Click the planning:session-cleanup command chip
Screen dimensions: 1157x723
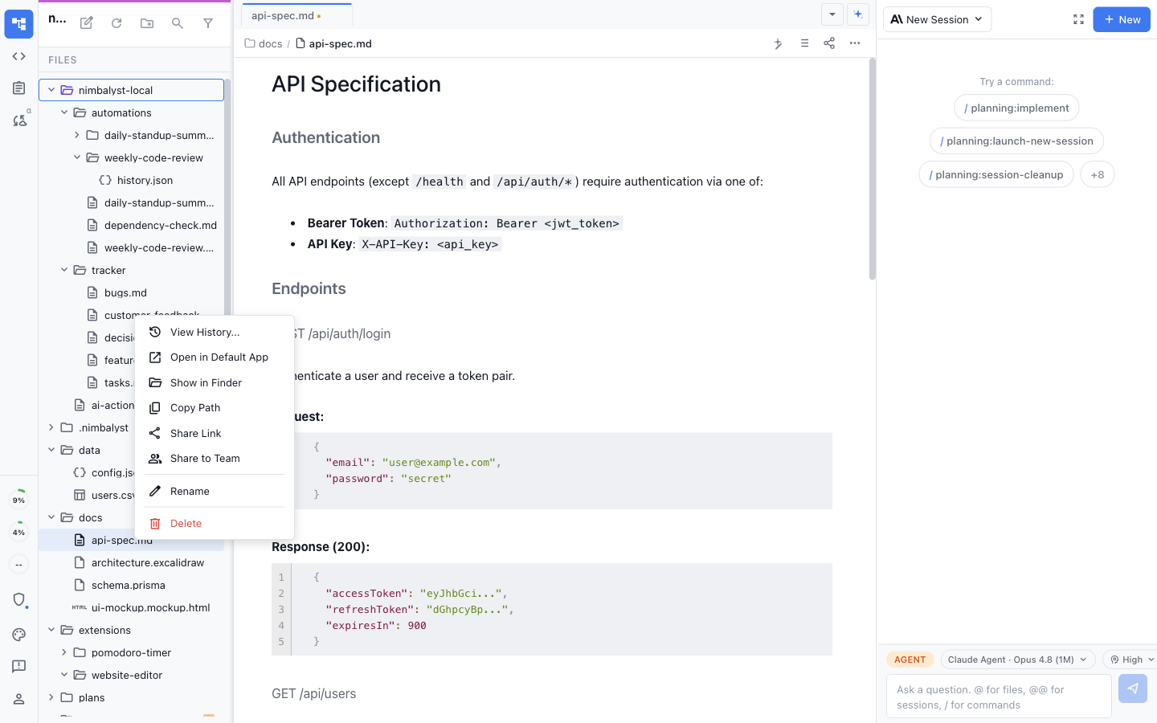(x=996, y=174)
